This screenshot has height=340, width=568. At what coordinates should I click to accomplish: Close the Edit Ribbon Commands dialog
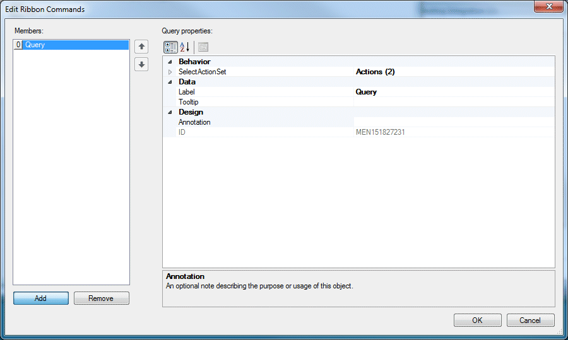coord(548,6)
